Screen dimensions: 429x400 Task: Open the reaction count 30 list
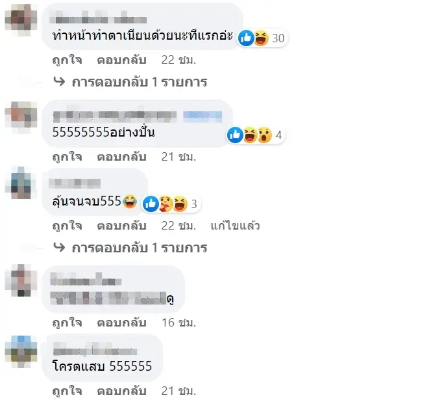tap(278, 38)
